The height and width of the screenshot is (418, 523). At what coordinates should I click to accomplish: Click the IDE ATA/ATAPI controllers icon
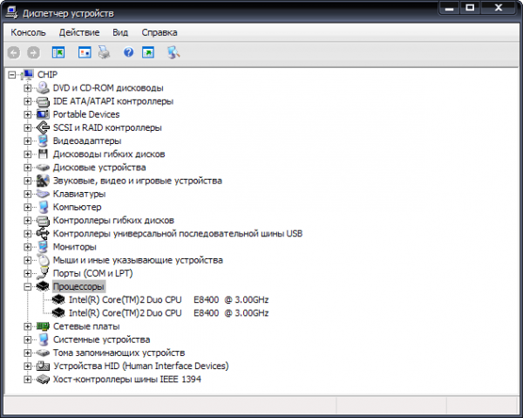pyautogui.click(x=43, y=101)
